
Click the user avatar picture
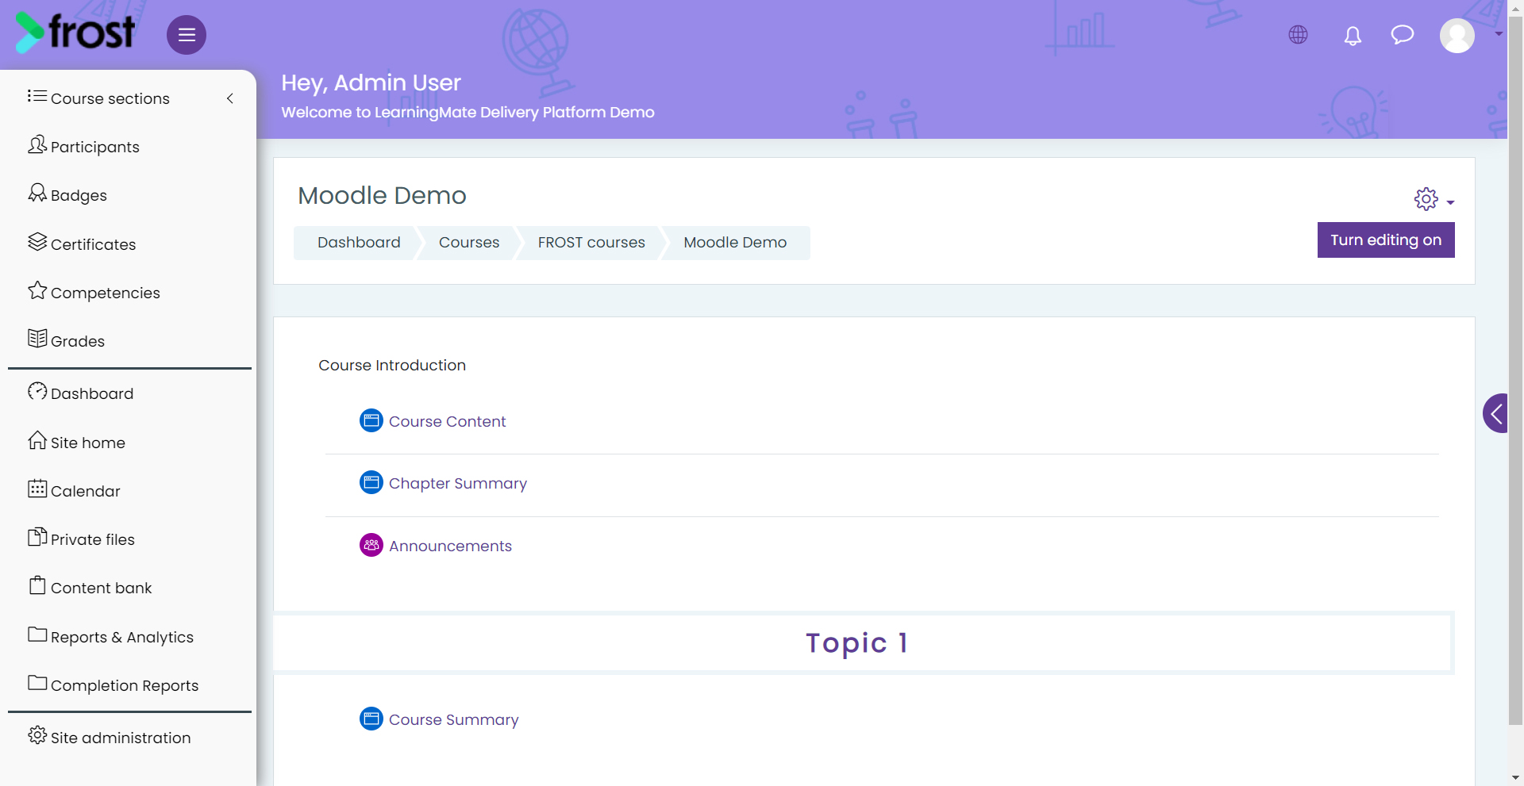[x=1457, y=36]
